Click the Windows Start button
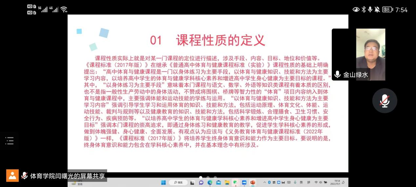The height and width of the screenshot is (187, 416). point(164,182)
